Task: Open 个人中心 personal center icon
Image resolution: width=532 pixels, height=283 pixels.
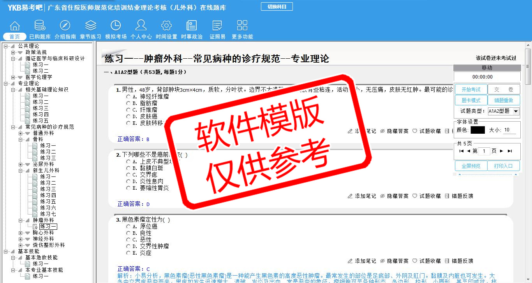Action: (141, 26)
